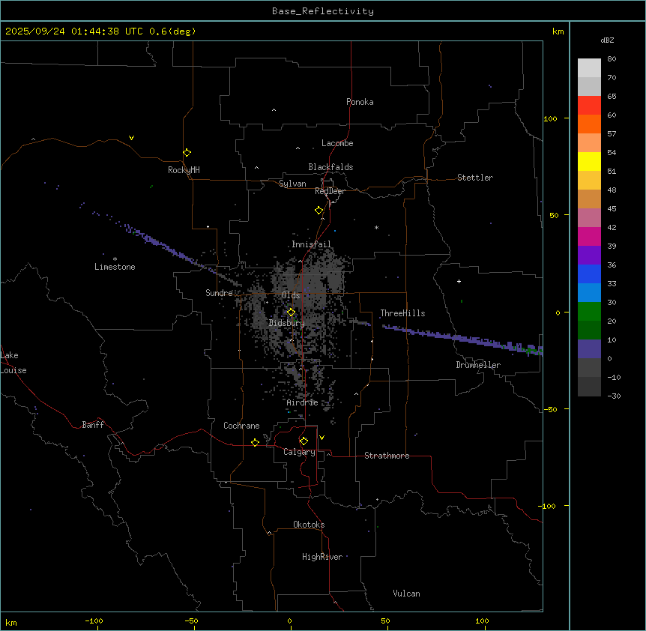
Task: Select the green legend color swatch
Action: [589, 311]
